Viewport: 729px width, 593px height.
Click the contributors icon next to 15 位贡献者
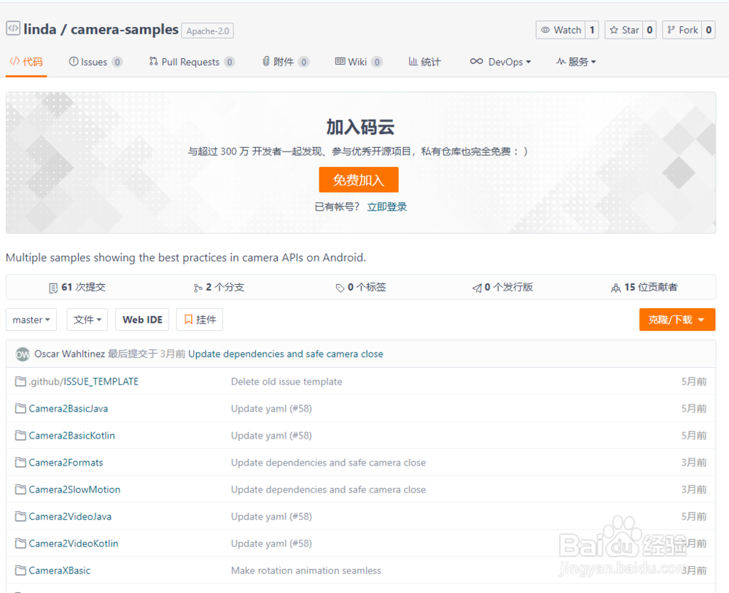(x=615, y=288)
